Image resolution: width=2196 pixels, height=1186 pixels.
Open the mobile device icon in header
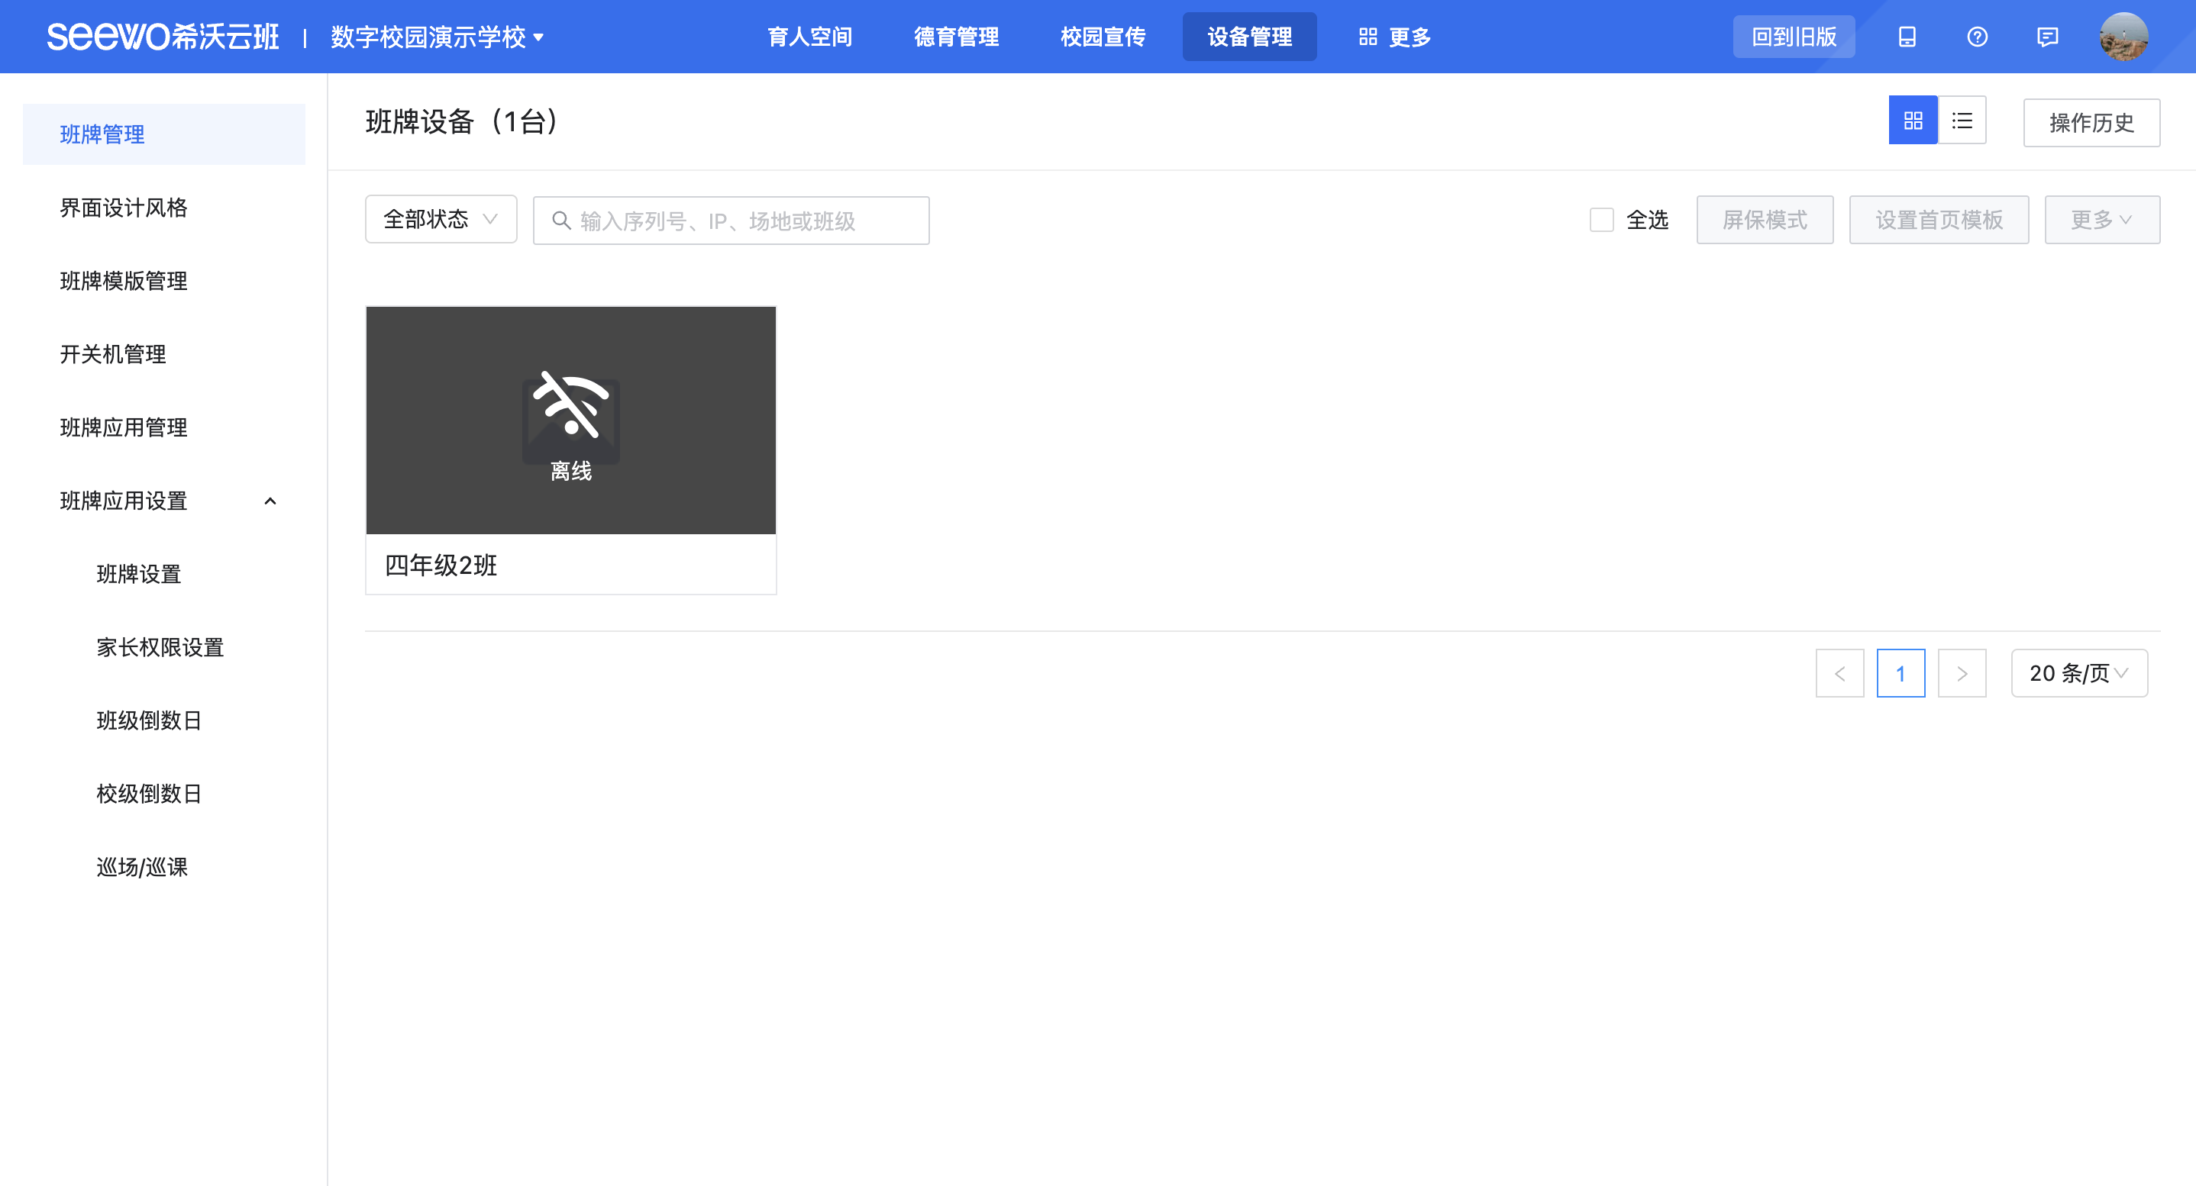point(1907,37)
